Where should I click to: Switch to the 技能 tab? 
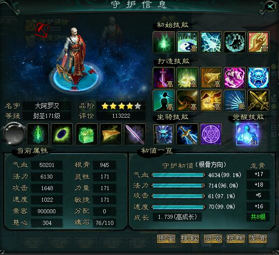point(189,238)
